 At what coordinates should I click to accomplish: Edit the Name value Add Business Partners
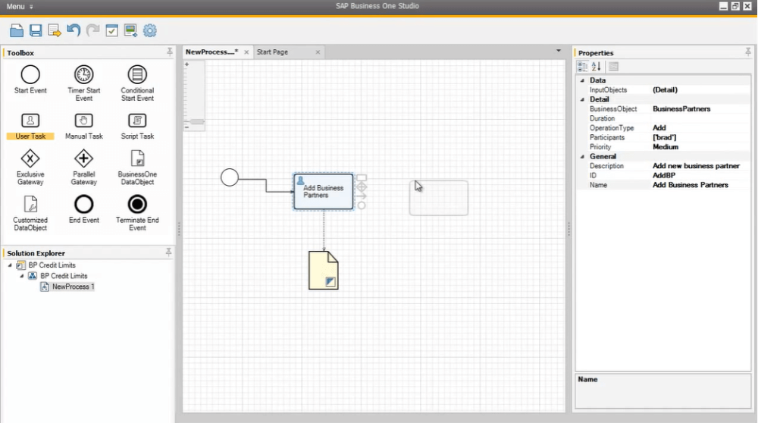point(700,185)
